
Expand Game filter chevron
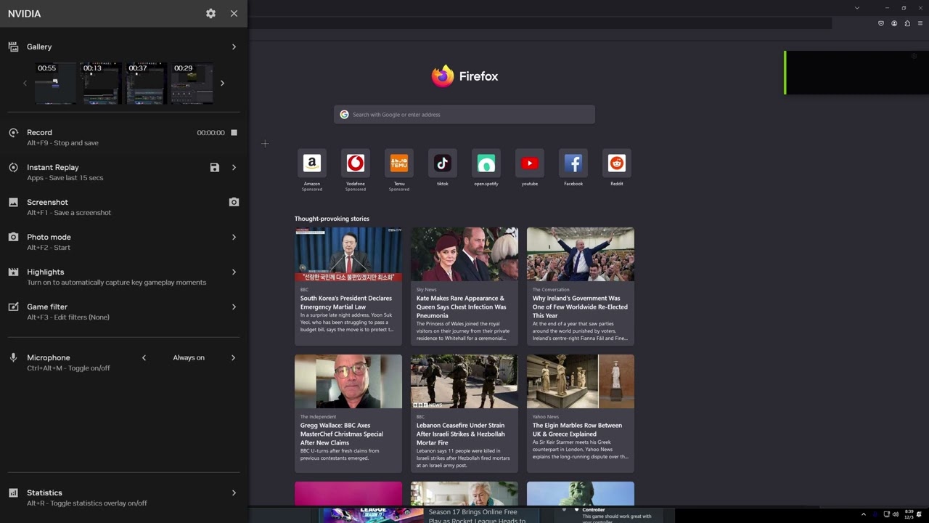pyautogui.click(x=234, y=307)
